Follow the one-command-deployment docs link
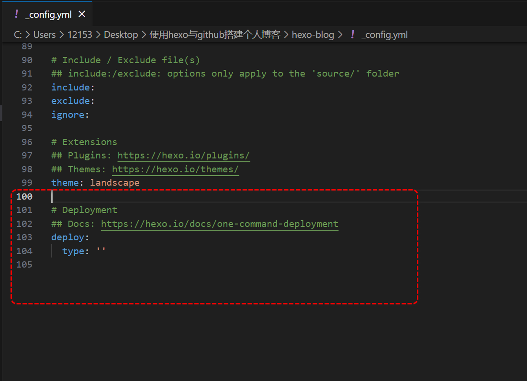The width and height of the screenshot is (527, 381). 219,224
